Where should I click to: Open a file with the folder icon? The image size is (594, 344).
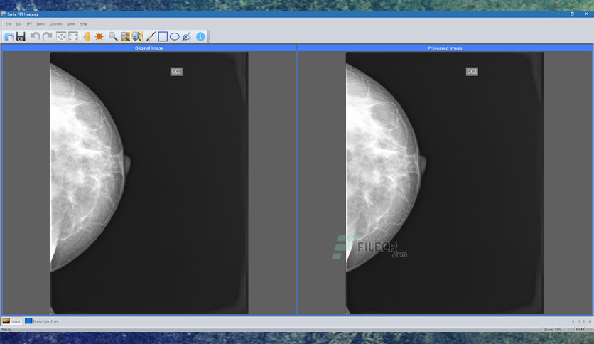click(x=9, y=36)
